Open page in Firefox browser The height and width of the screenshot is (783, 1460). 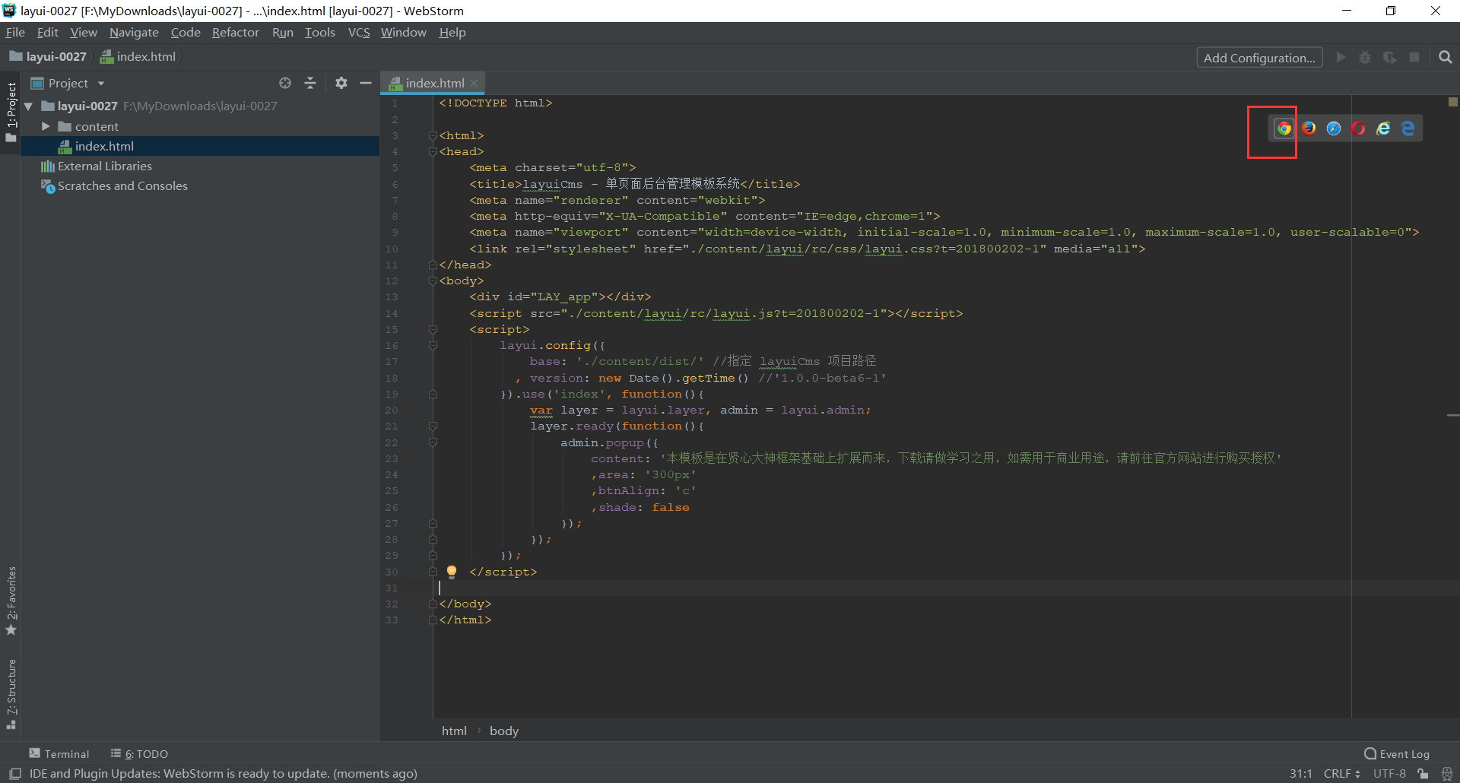pos(1309,128)
